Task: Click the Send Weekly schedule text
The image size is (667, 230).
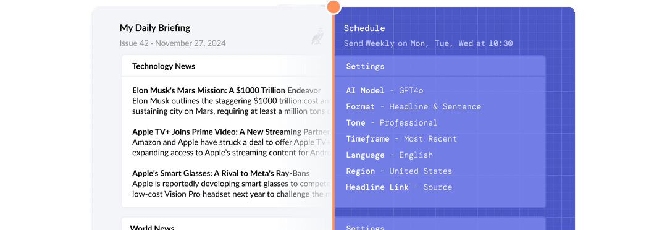Action: [429, 43]
